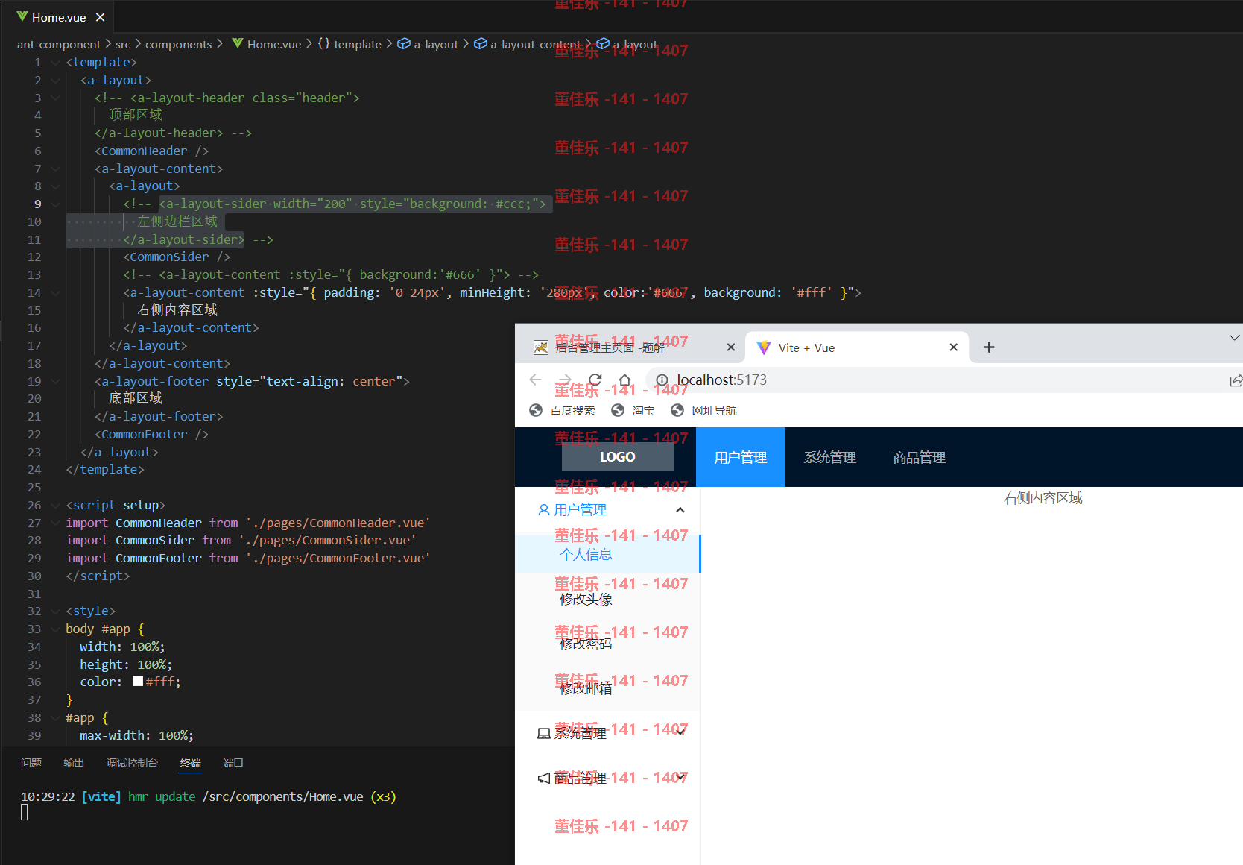This screenshot has width=1243, height=865.
Task: Open the browser tab list chevron
Action: 1235,339
